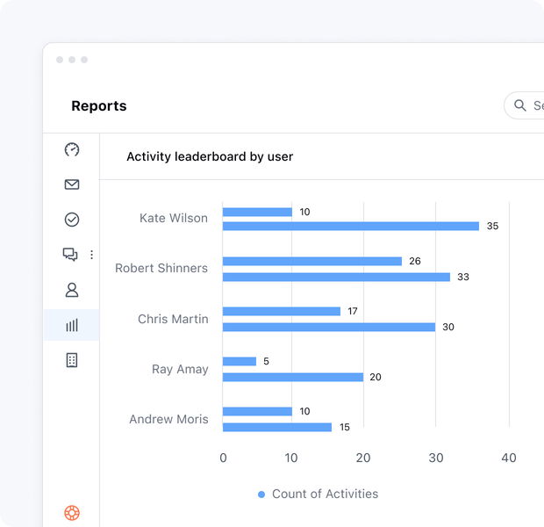The width and height of the screenshot is (544, 527).
Task: Open the contacts person icon
Action: pos(72,290)
